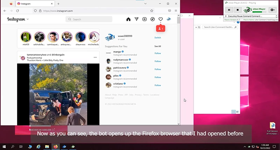Viewport: 280px width, 150px height.
Task: Click File Explorer refresh button
Action: (199, 27)
